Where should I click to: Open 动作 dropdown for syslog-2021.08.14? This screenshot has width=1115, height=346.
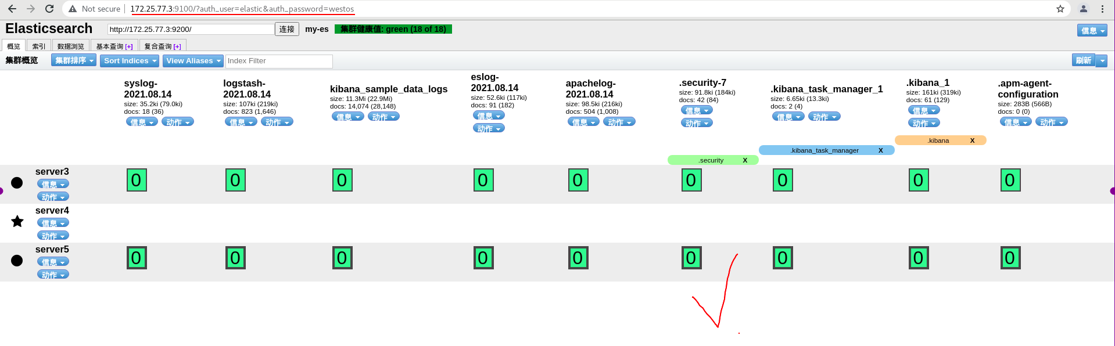178,122
